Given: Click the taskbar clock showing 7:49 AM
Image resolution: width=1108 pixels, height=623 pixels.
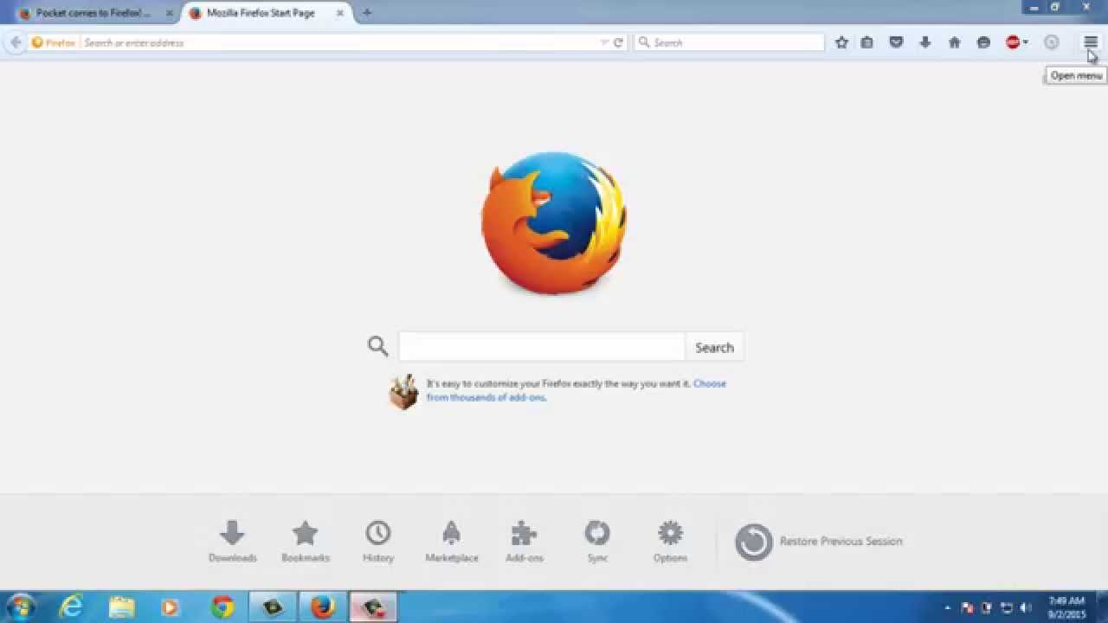Looking at the screenshot, I should click(1066, 607).
